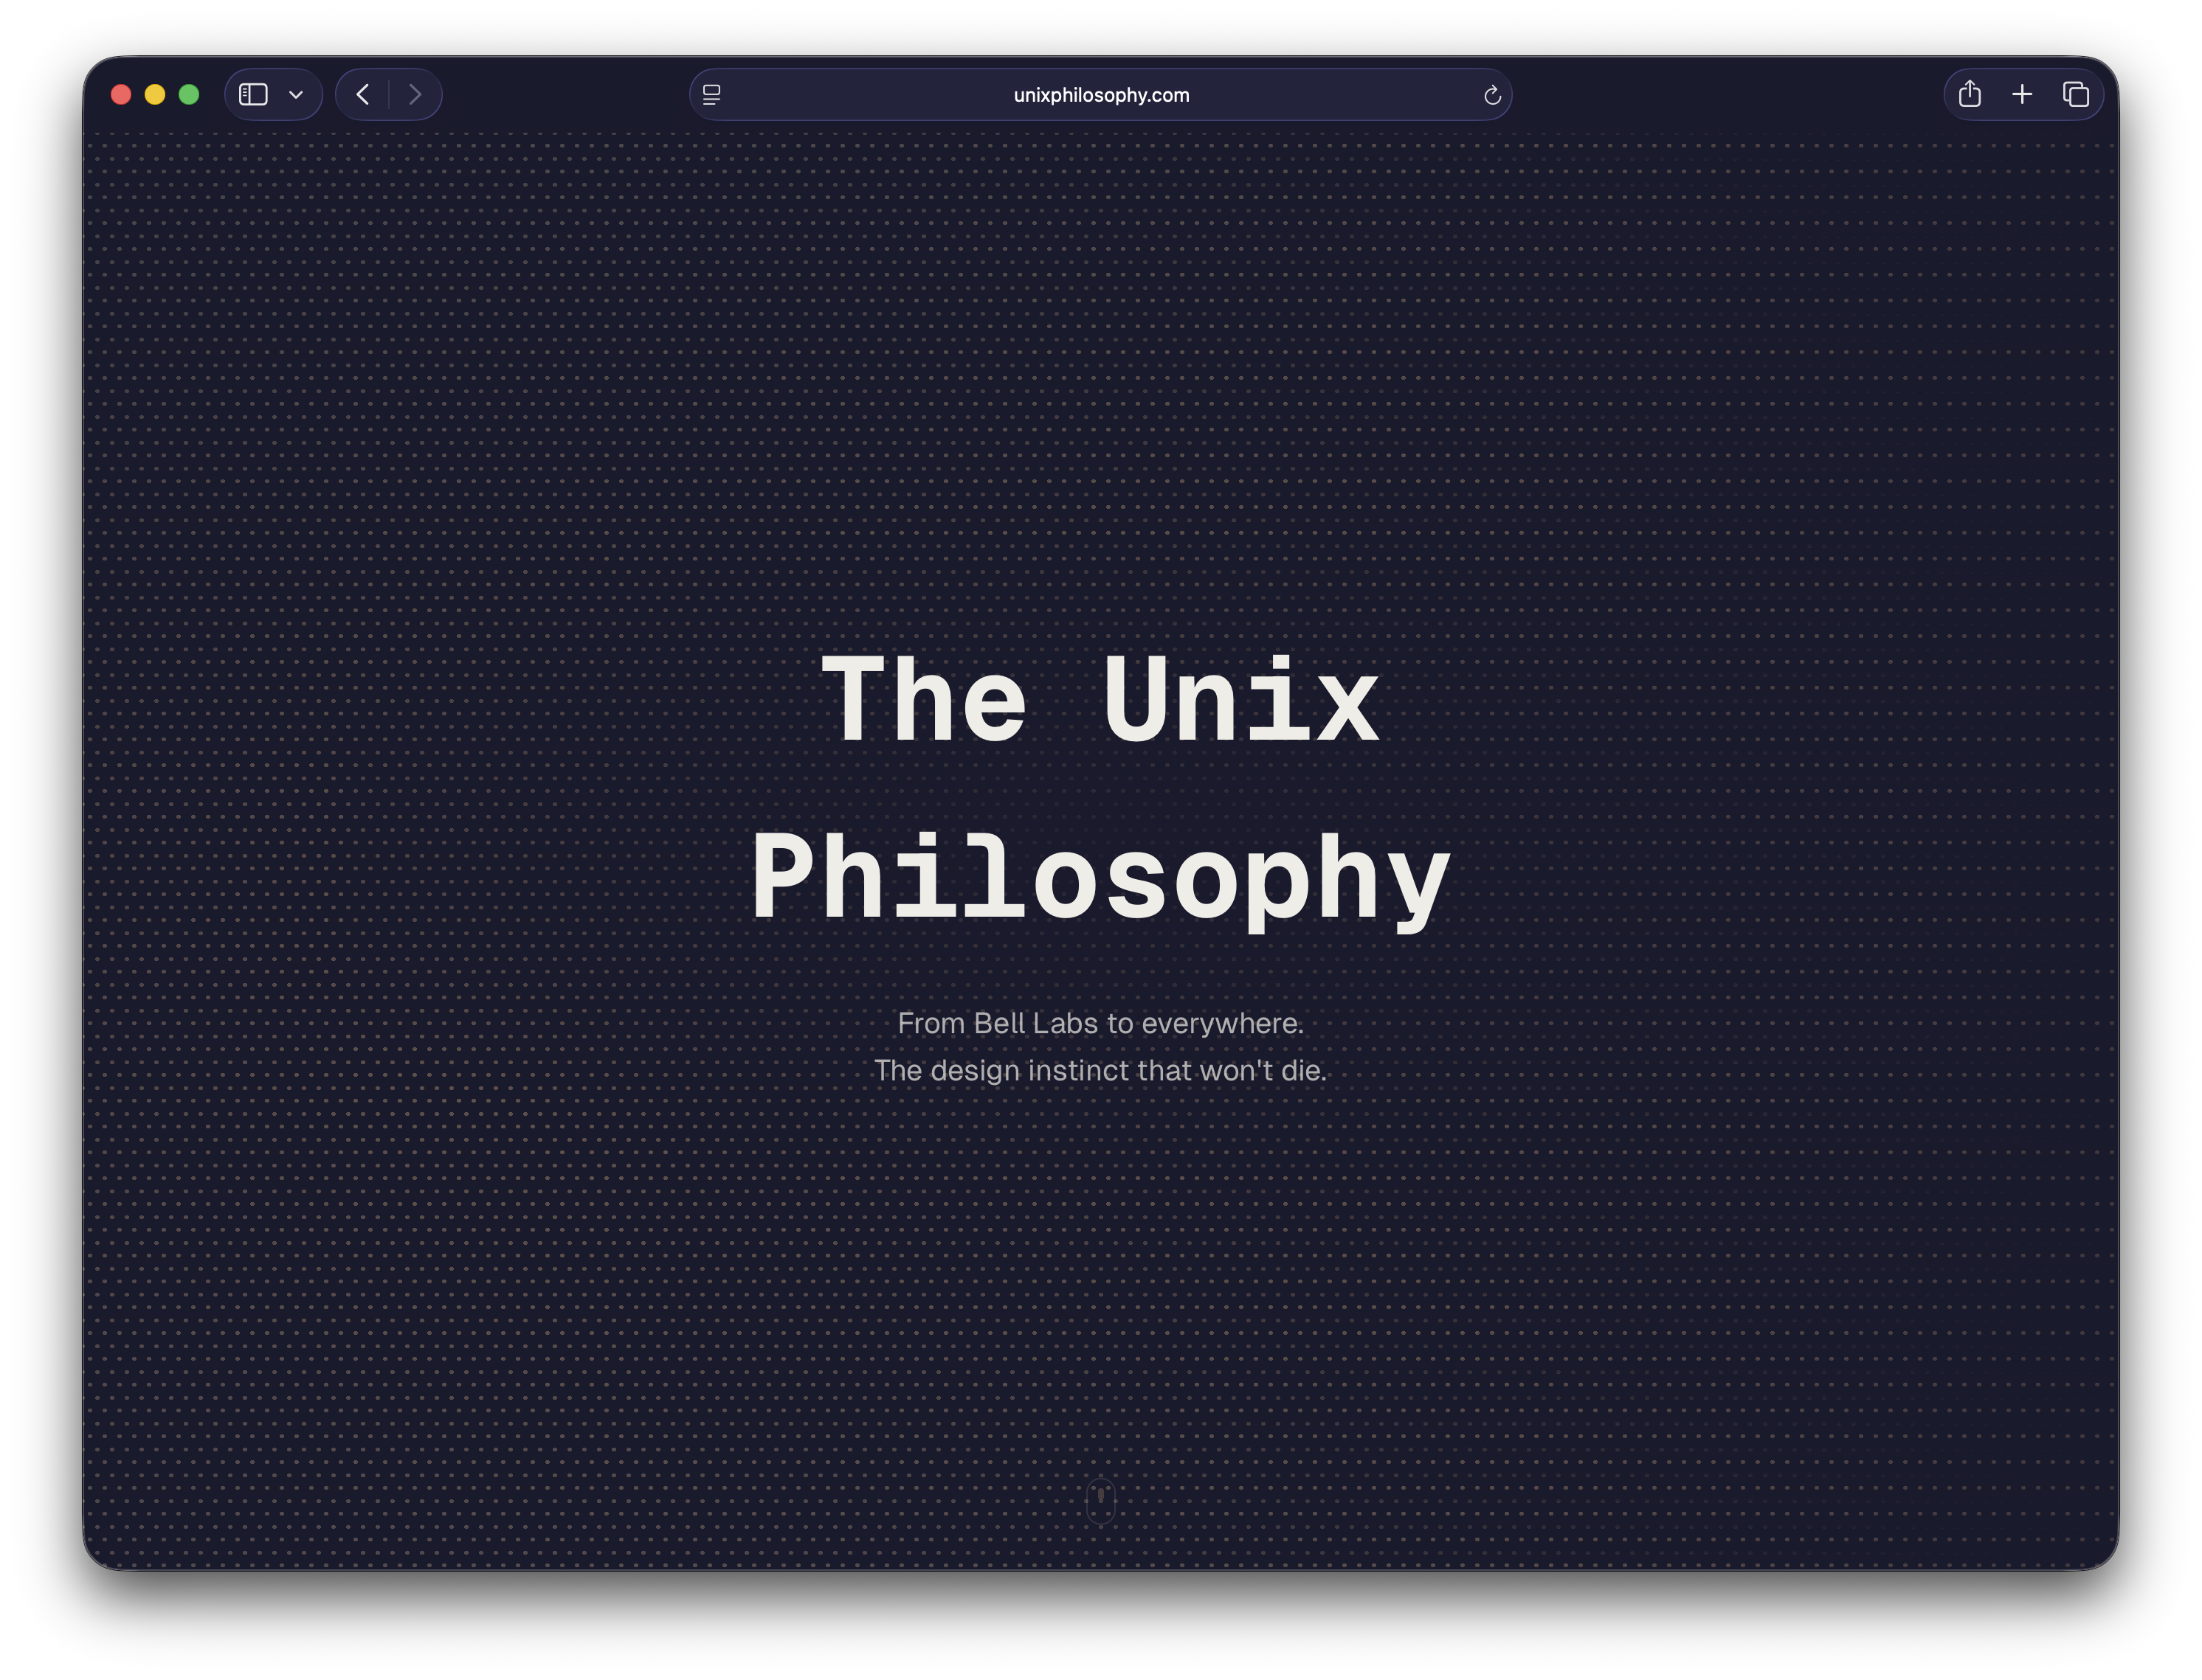Open the sidebar panel icon
Viewport: 2202px width, 1680px height.
pyautogui.click(x=253, y=94)
